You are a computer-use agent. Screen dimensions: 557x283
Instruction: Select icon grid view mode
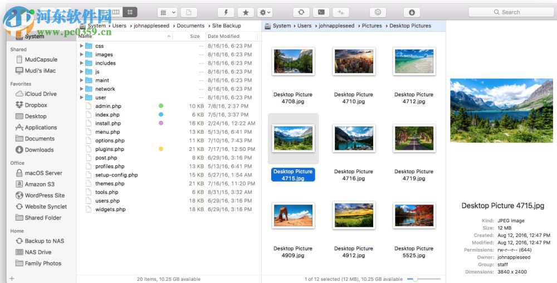click(x=130, y=12)
